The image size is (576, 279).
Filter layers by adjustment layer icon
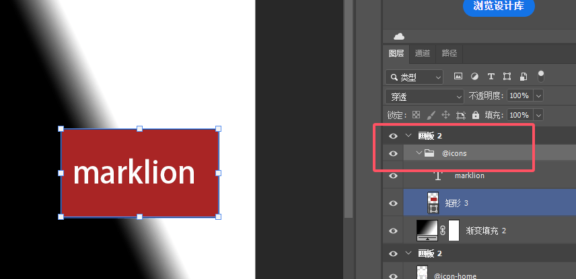474,77
